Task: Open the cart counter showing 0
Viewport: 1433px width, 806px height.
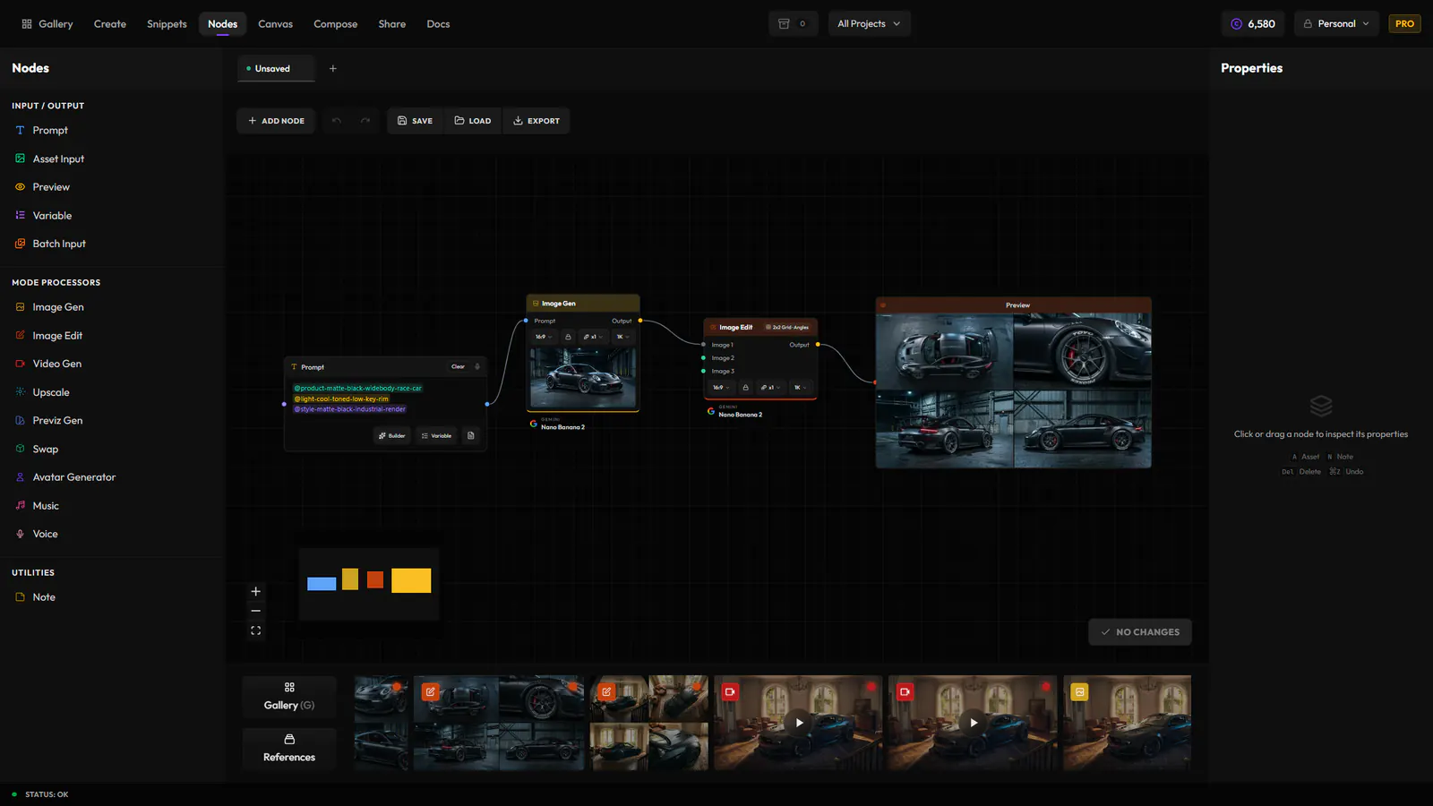Action: tap(793, 24)
